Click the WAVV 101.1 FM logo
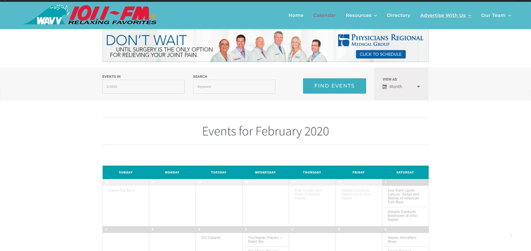531x251 pixels. coord(89,15)
